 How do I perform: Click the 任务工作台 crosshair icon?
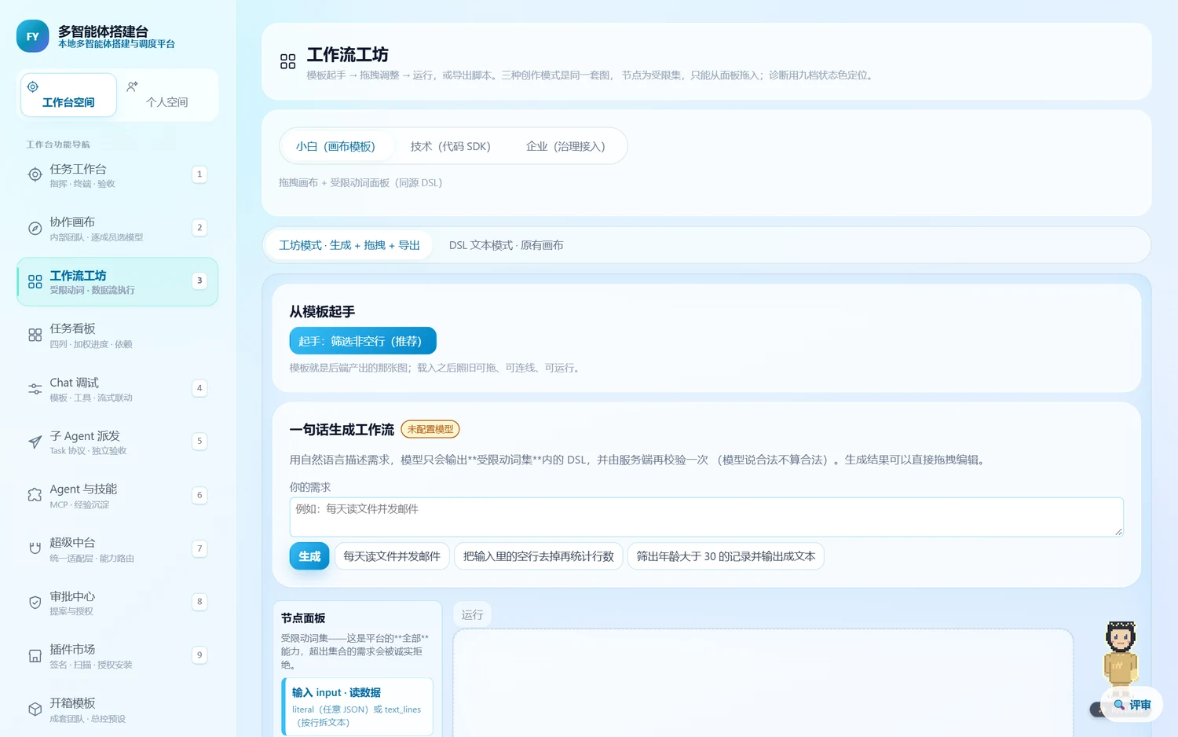pos(35,174)
